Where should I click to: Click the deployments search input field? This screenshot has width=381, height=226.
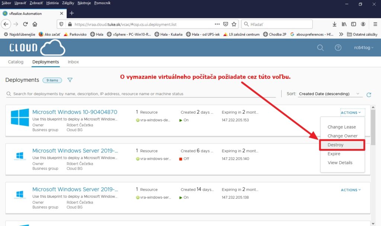click(x=141, y=94)
